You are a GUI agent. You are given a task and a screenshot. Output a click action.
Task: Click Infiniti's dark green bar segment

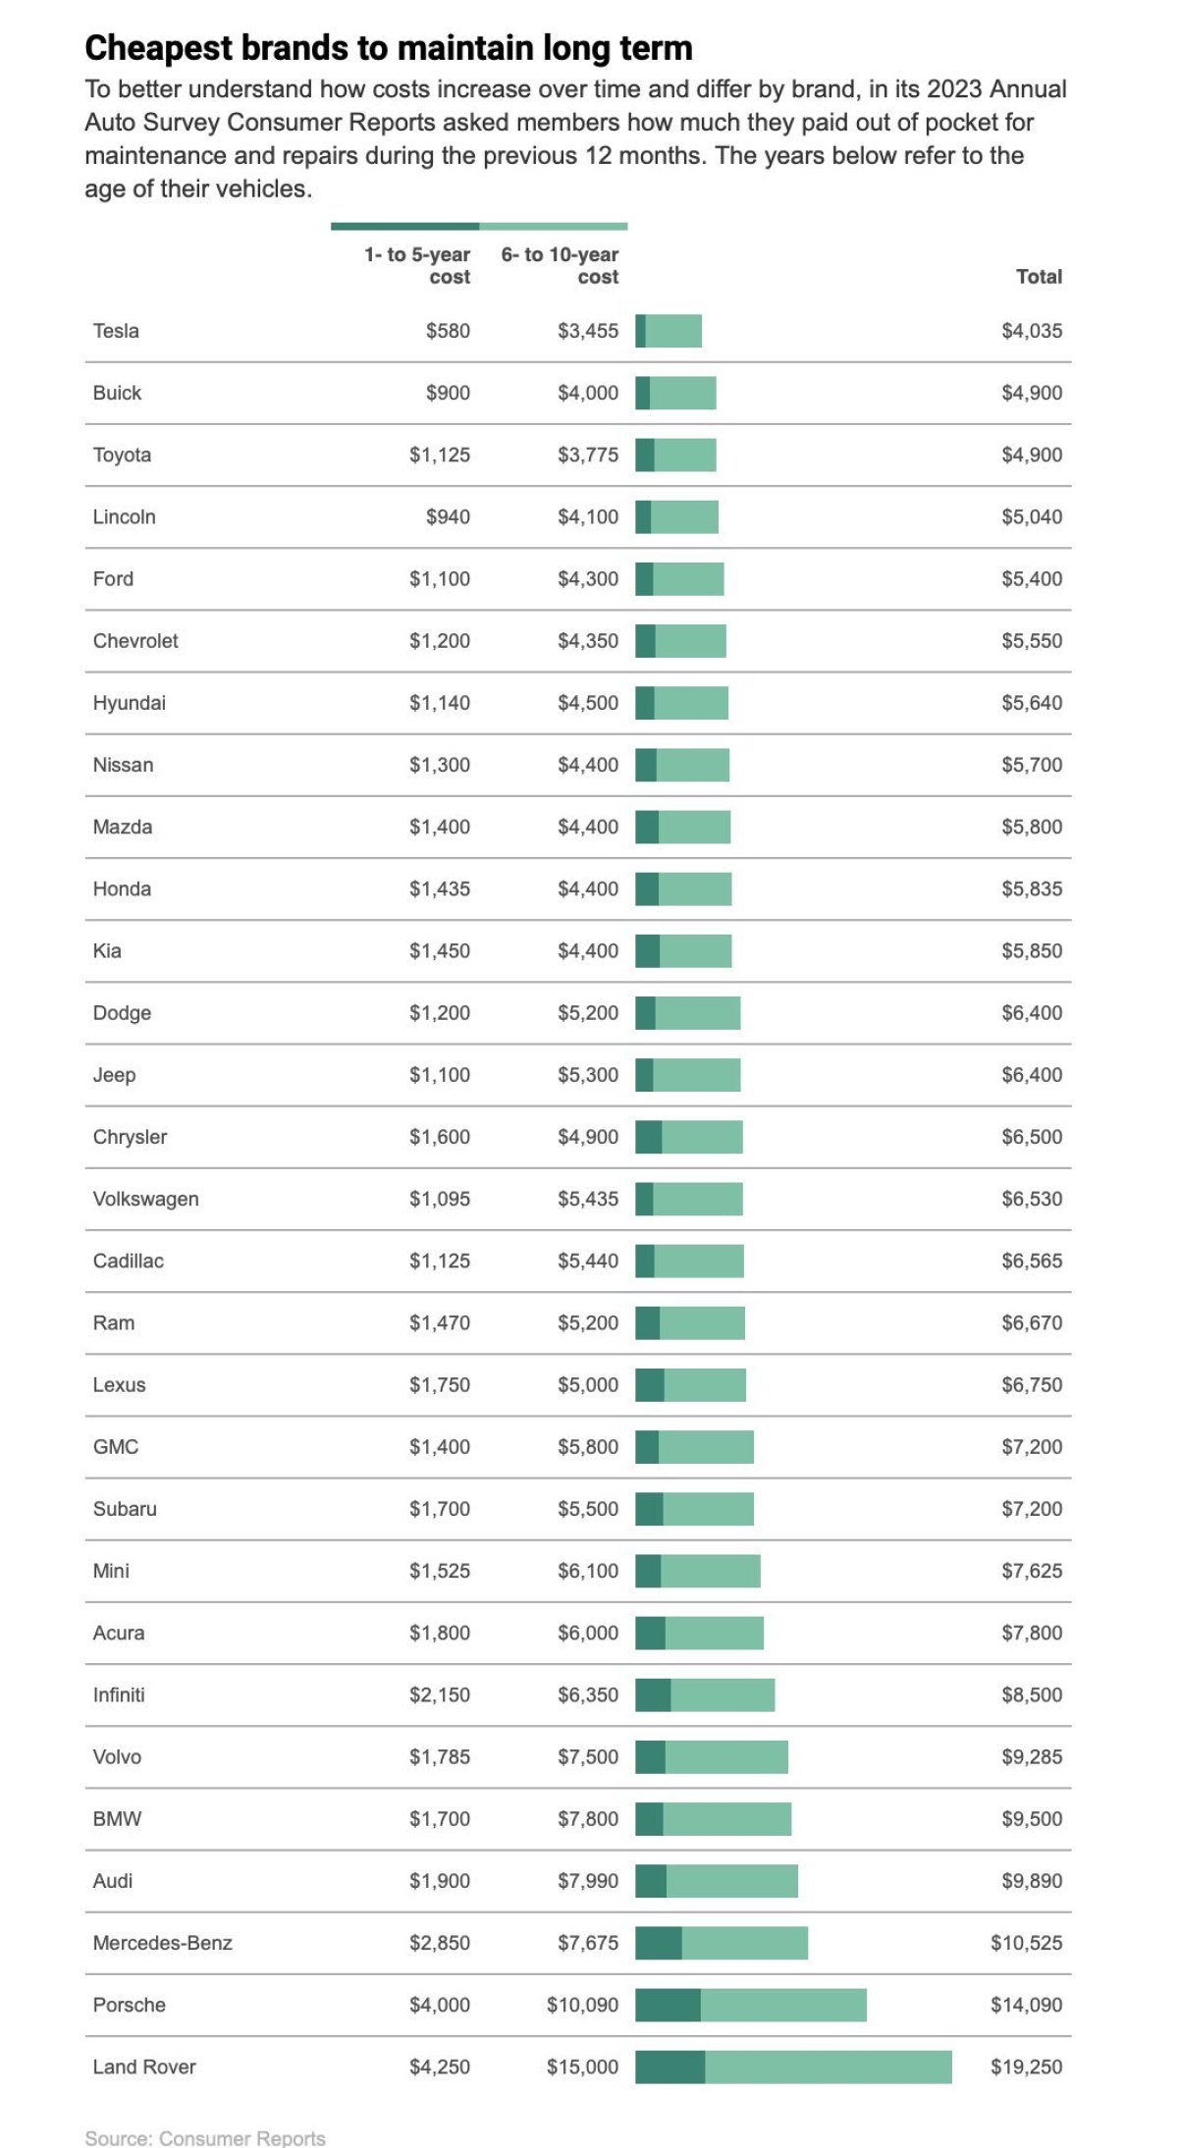click(653, 1694)
